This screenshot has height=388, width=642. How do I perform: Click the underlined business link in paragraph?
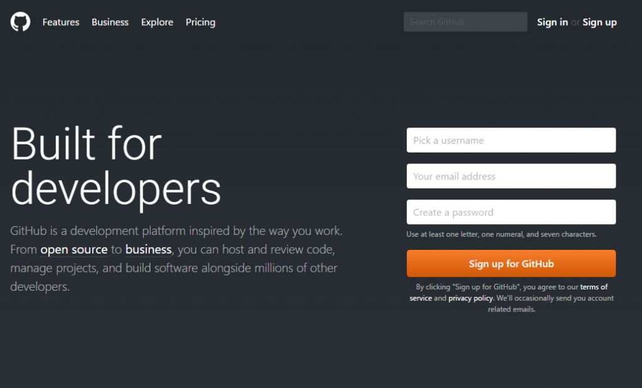tap(149, 250)
